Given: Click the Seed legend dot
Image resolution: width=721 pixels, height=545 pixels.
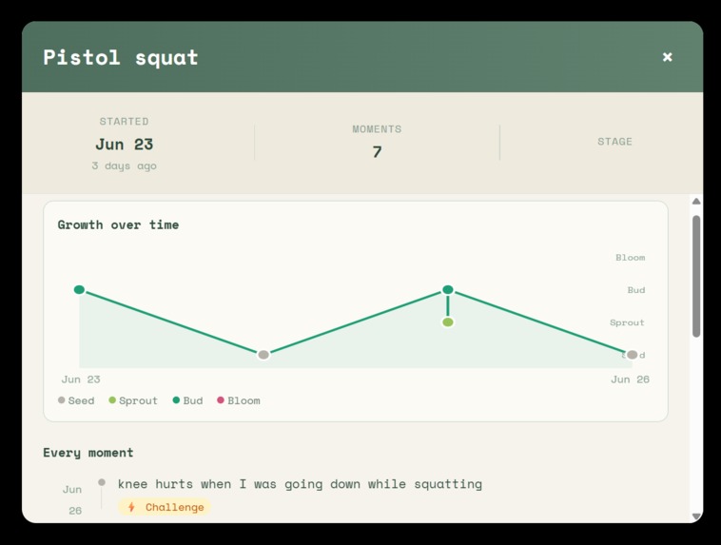Looking at the screenshot, I should 61,400.
